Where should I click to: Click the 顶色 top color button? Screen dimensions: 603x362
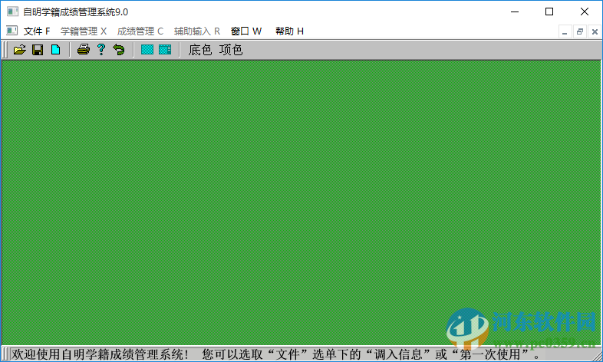point(231,50)
